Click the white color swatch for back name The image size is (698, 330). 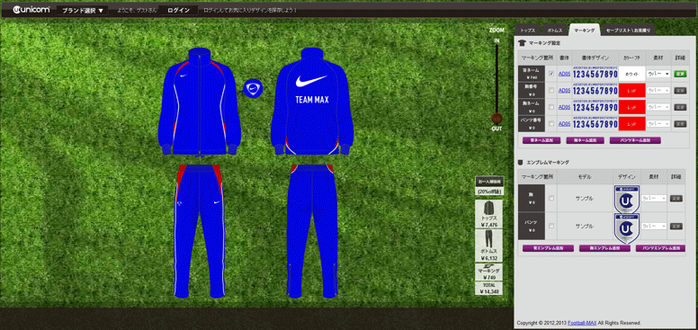[631, 74]
